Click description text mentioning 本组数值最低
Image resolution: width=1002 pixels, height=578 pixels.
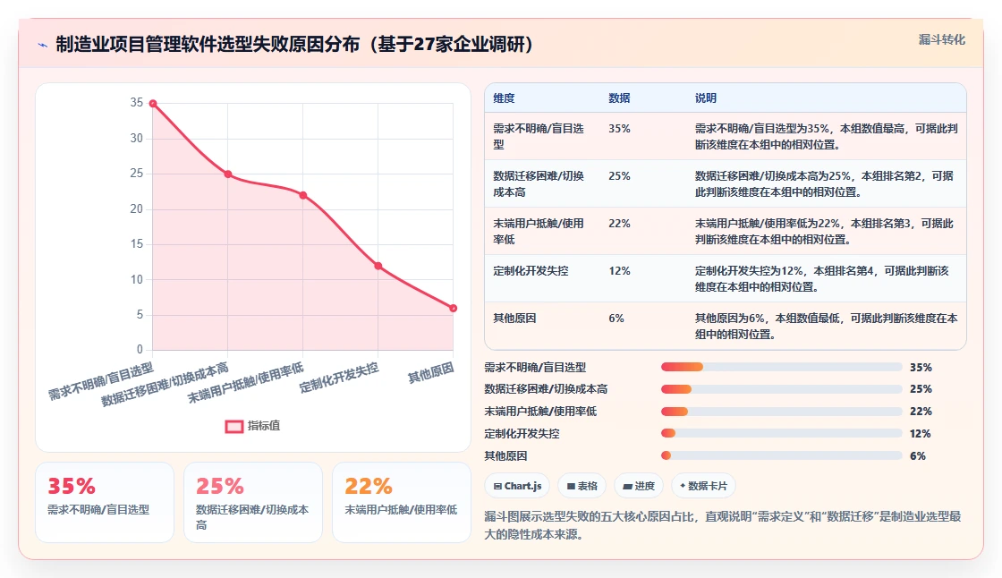point(827,326)
